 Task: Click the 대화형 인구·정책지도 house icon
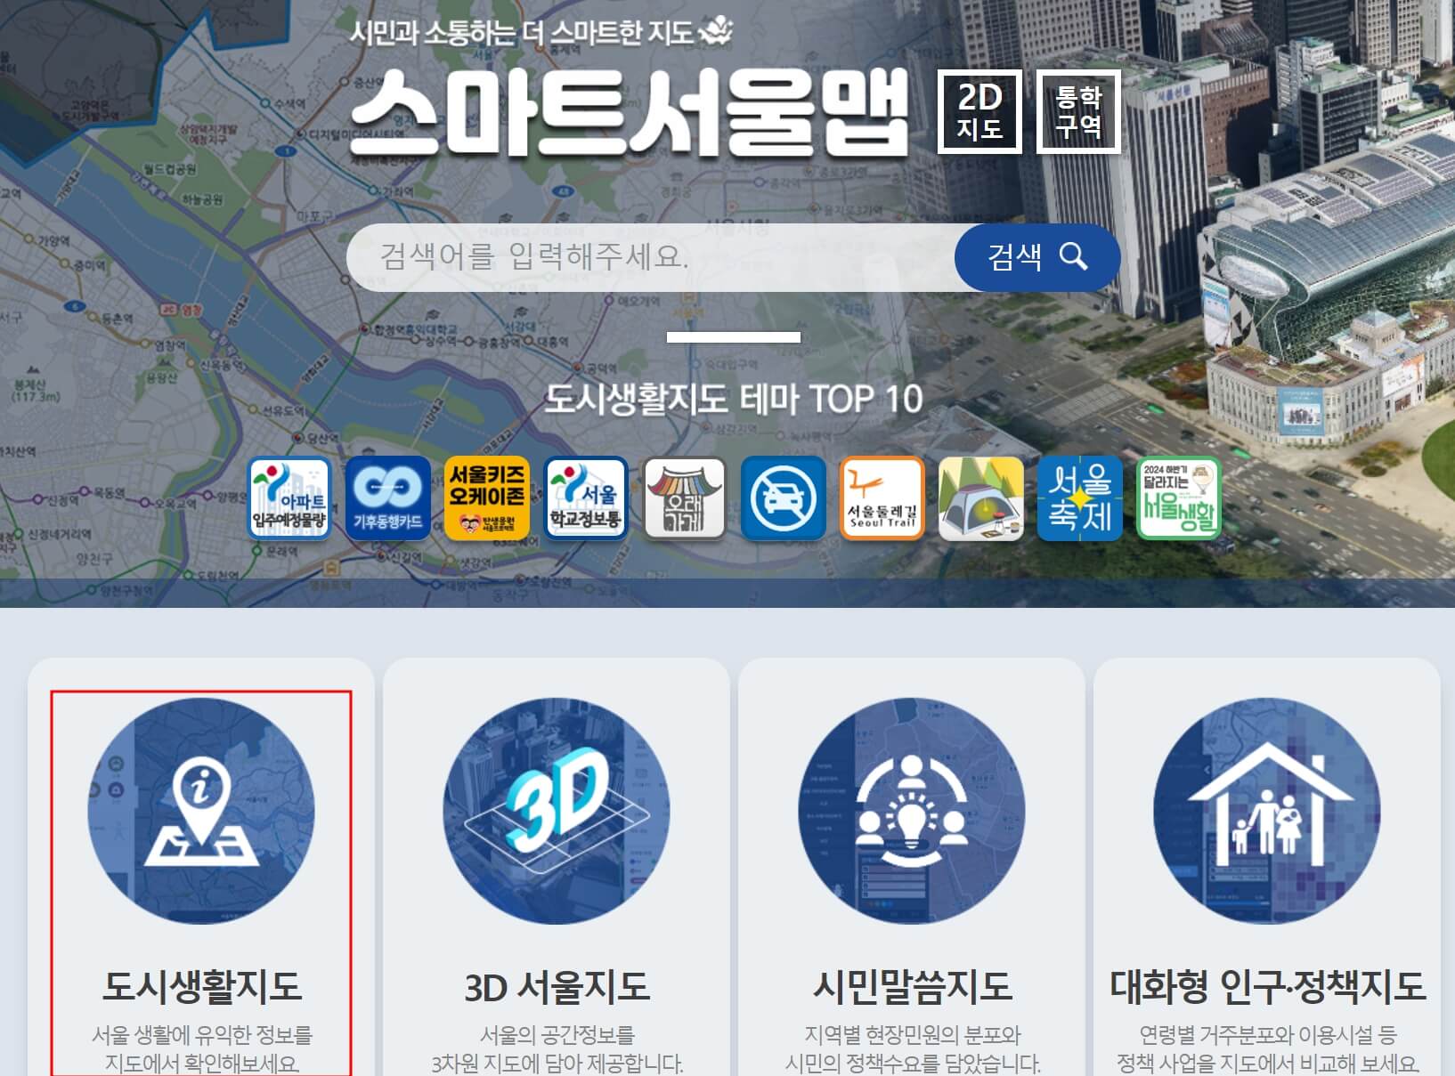coord(1267,811)
